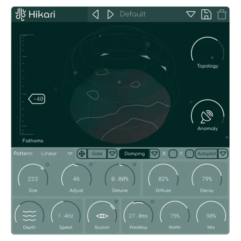The image size is (241, 241).
Task: Go to the next preset arrow
Action: tap(110, 14)
